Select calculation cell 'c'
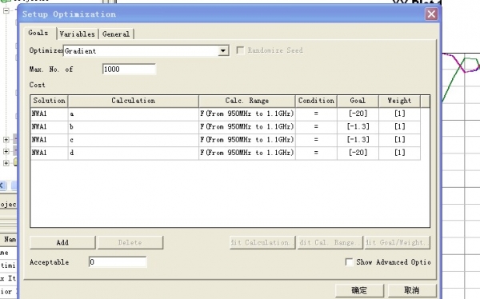This screenshot has height=299, width=480. click(x=133, y=140)
